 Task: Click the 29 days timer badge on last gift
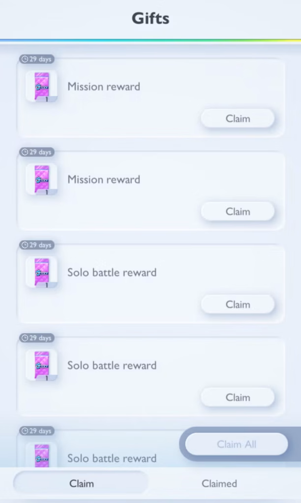[x=36, y=431]
